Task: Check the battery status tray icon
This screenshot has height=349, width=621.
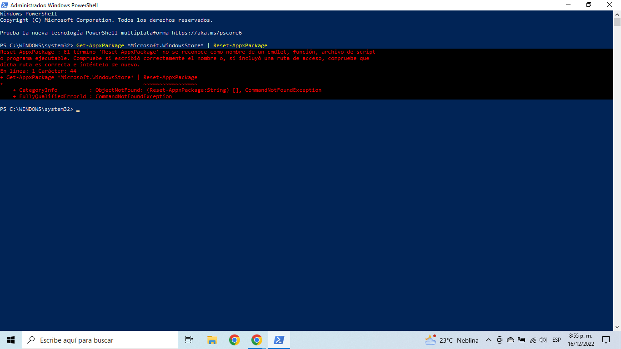Action: pos(521,340)
